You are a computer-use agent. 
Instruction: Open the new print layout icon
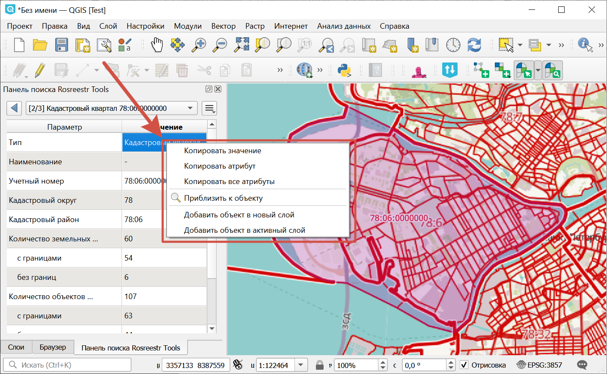pos(83,45)
